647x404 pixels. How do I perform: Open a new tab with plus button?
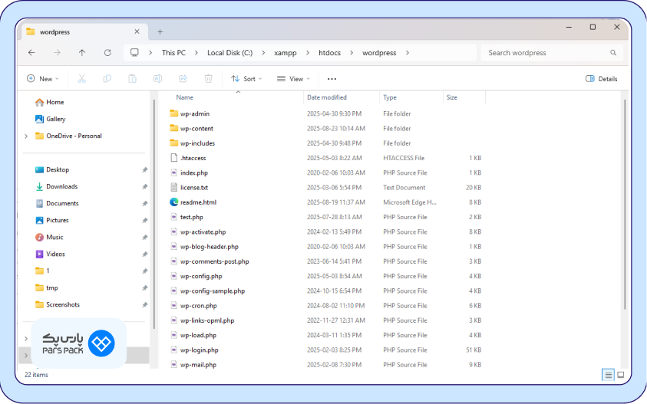click(160, 31)
